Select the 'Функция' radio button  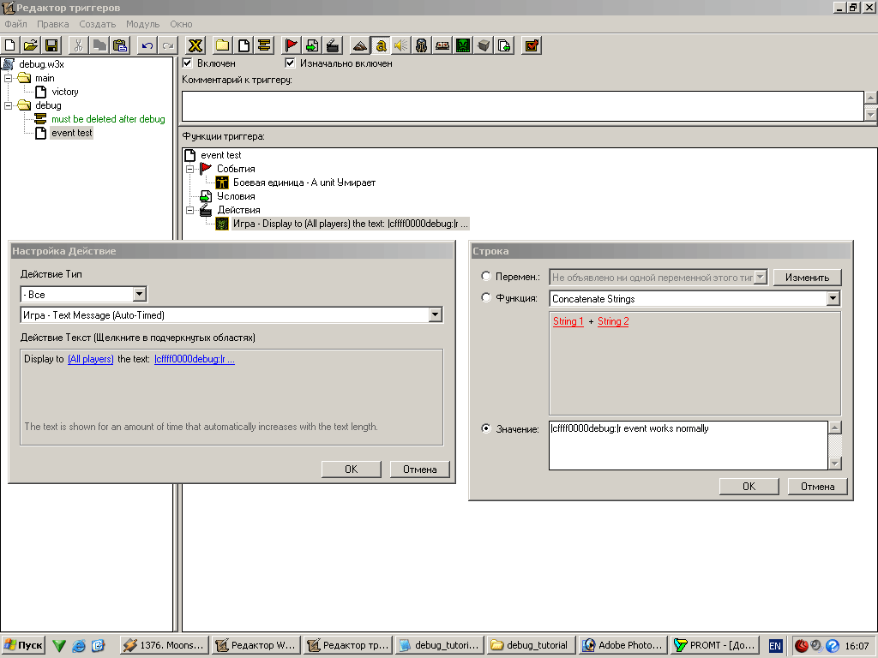tap(486, 297)
